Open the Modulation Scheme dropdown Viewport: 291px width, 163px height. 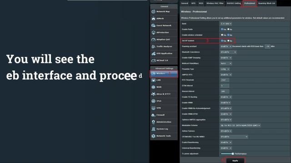(x=241, y=125)
